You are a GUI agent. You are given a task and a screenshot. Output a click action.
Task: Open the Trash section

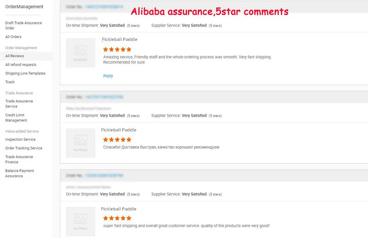10,82
